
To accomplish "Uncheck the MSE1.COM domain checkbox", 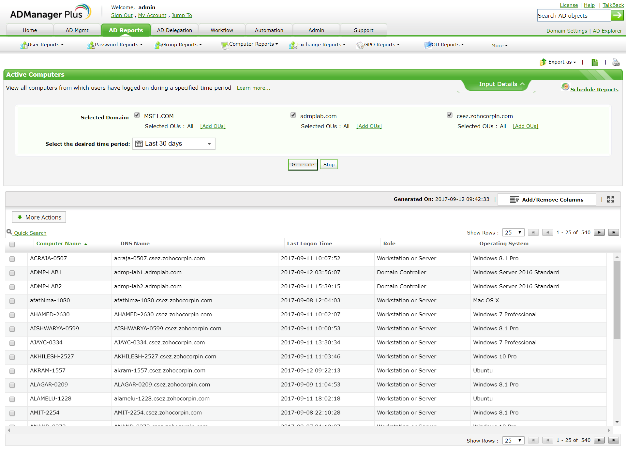I will [137, 115].
